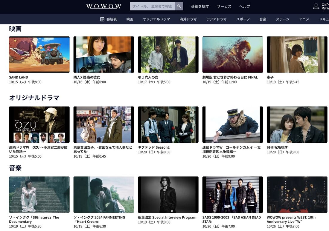
Task: Open the SADS 1999-2003 thumbnail
Action: (232, 195)
